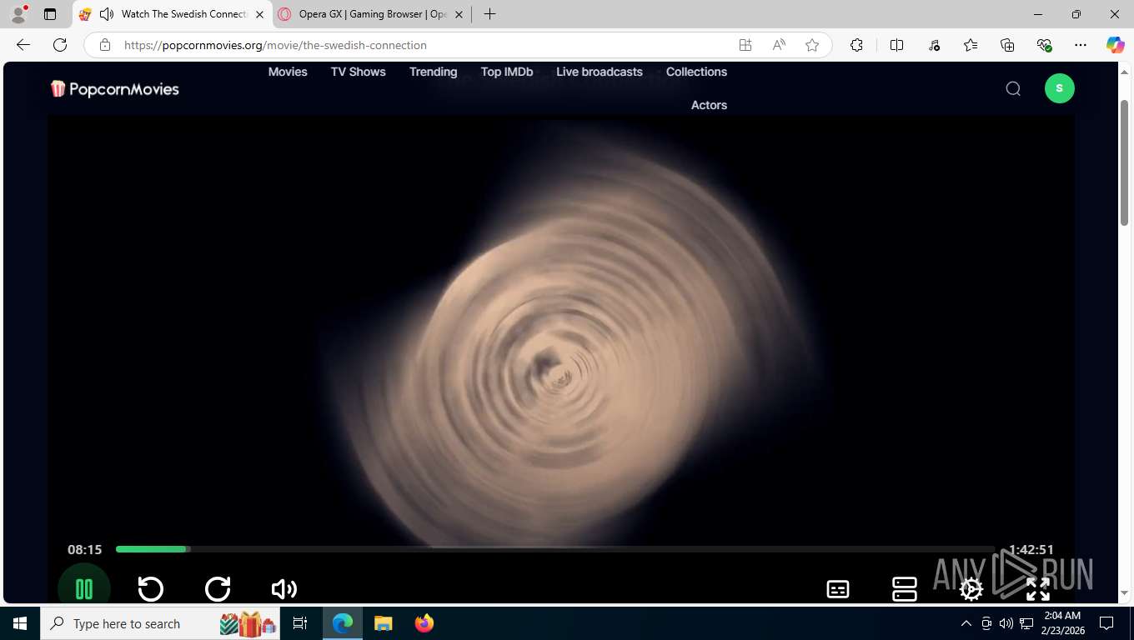Open the Edge app availability icon
1134x640 pixels.
pos(745,45)
